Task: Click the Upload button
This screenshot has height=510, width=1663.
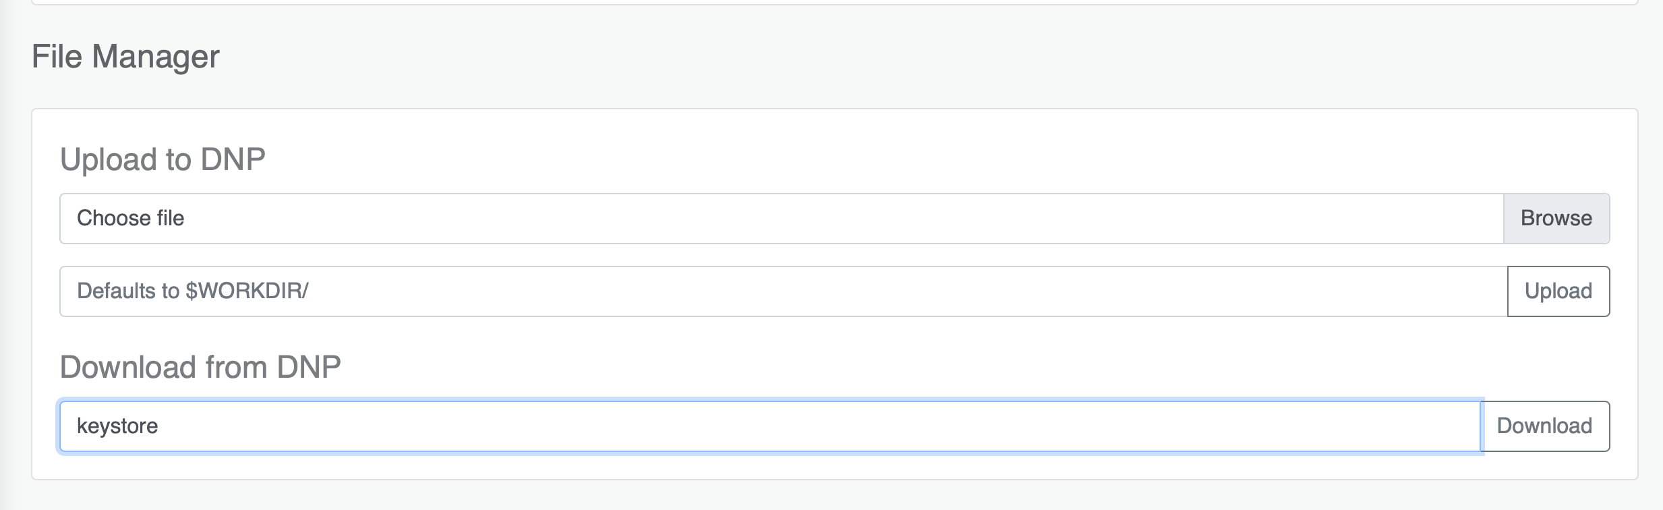Action: [x=1558, y=291]
